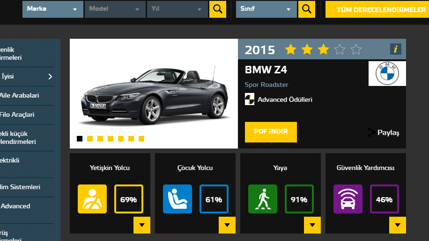Click the Spor Roadster class label

(x=266, y=85)
